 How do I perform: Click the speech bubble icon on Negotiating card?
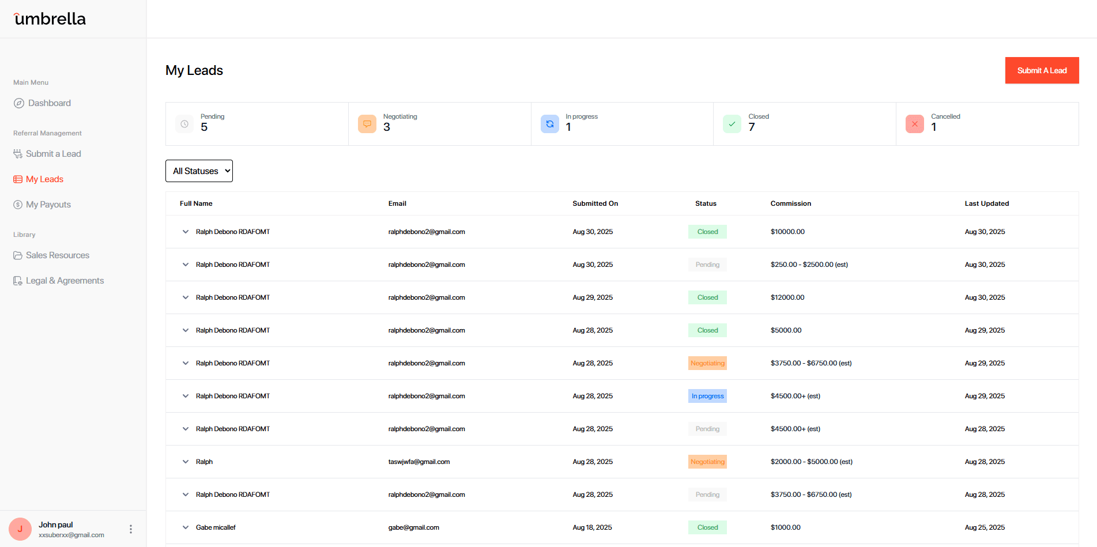tap(367, 124)
